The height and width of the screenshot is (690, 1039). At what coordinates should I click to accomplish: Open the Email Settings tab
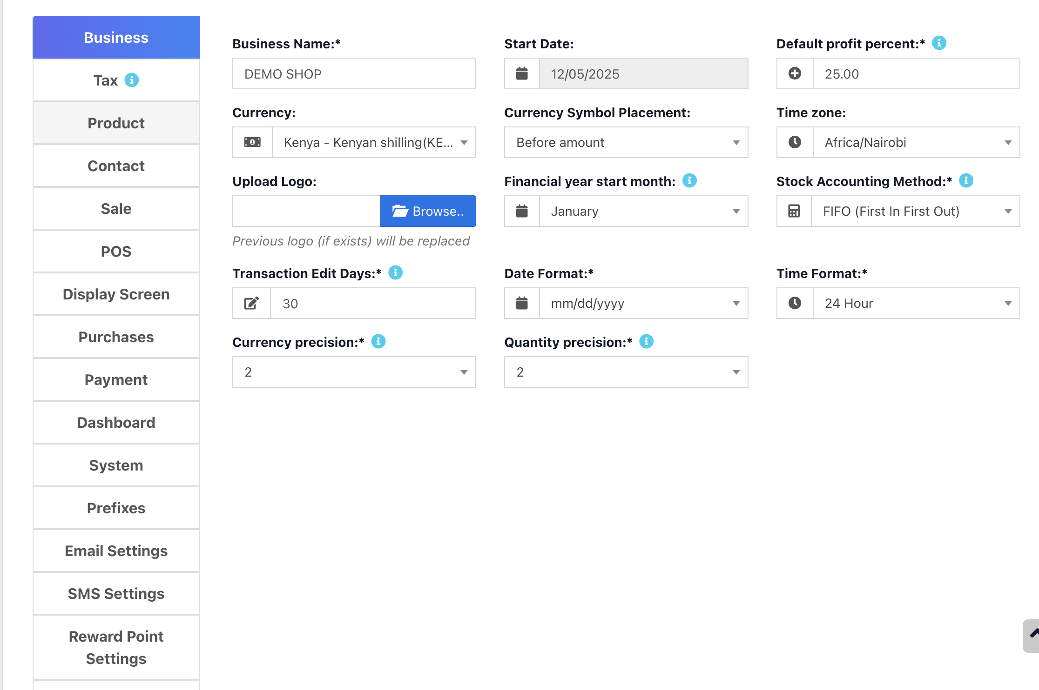116,551
